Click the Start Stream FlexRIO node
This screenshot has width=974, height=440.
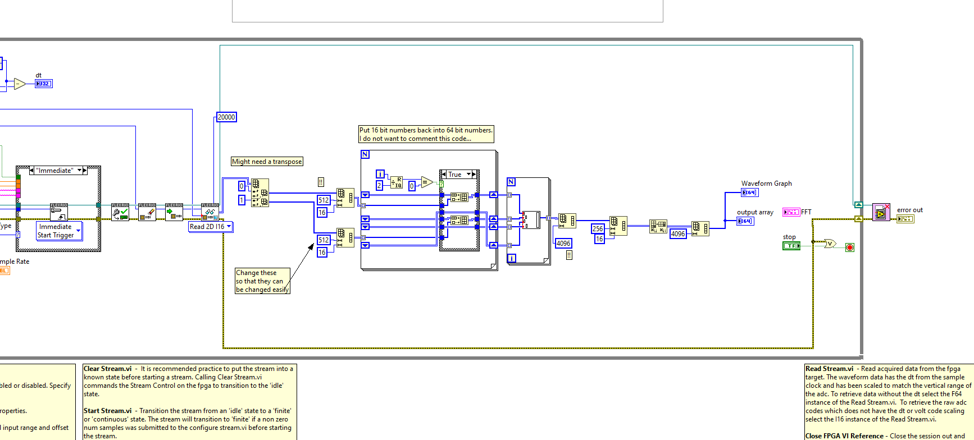tap(174, 212)
